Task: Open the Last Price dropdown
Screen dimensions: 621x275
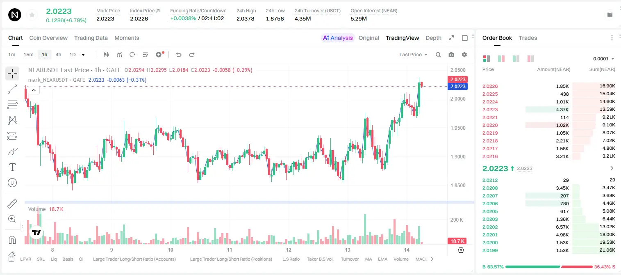Action: click(x=413, y=55)
